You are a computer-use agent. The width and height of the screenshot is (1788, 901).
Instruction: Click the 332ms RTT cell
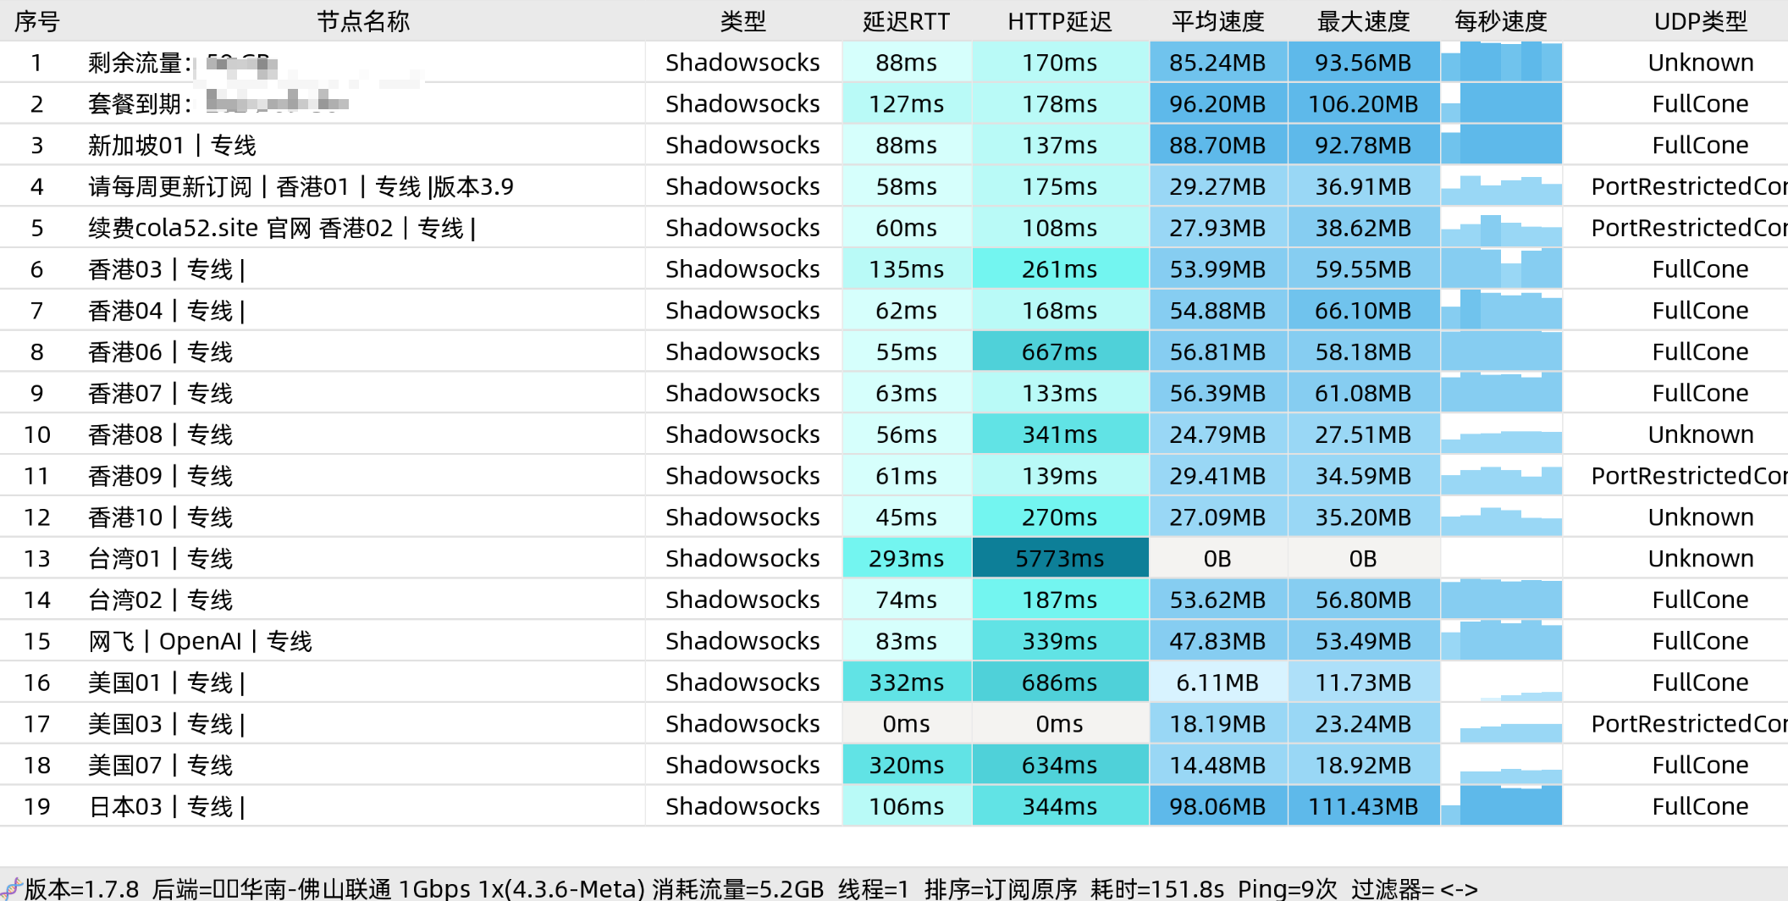tap(907, 683)
